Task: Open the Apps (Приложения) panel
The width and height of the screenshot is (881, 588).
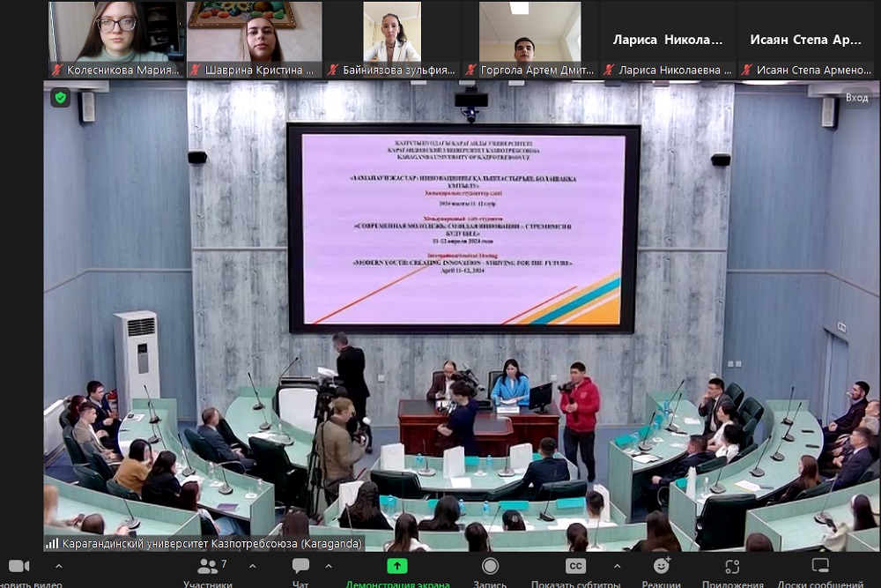Action: click(x=732, y=566)
